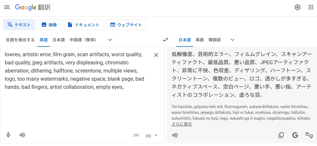Start voice input with microphone icon

(8, 135)
